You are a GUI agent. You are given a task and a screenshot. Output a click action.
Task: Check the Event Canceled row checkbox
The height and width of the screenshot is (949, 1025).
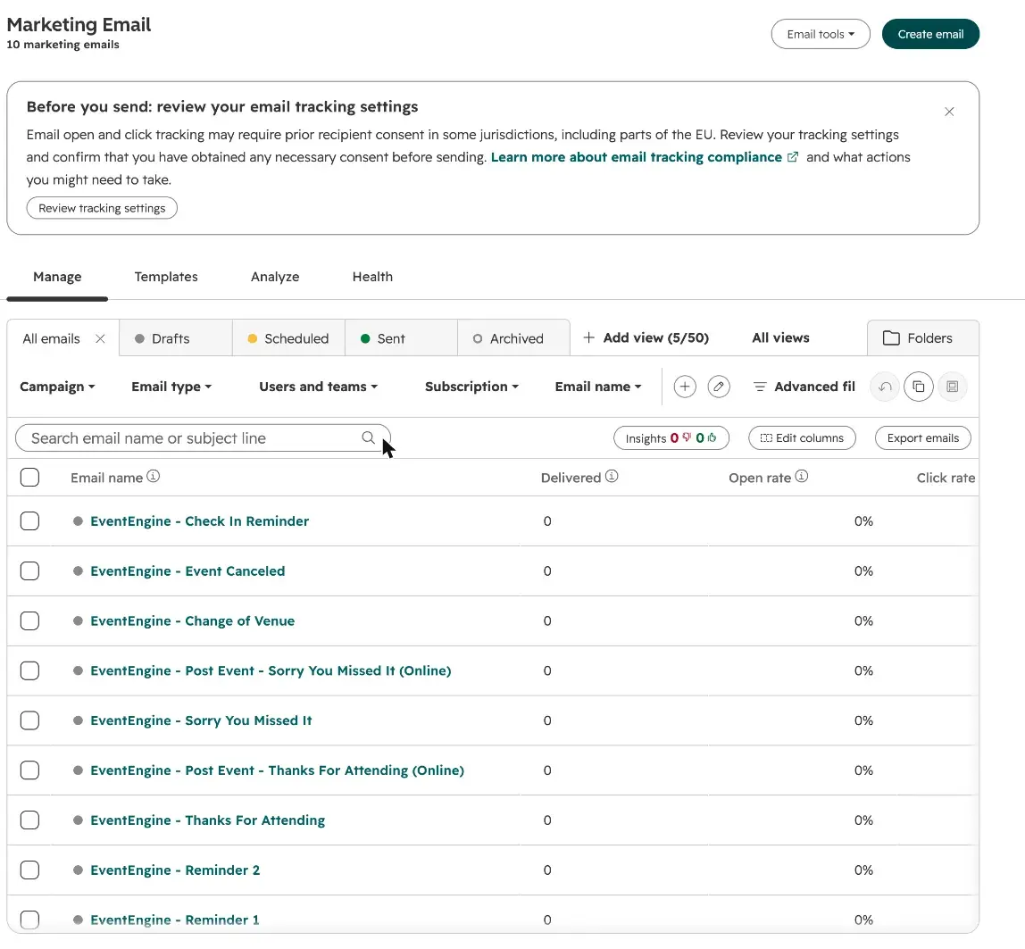pyautogui.click(x=29, y=570)
